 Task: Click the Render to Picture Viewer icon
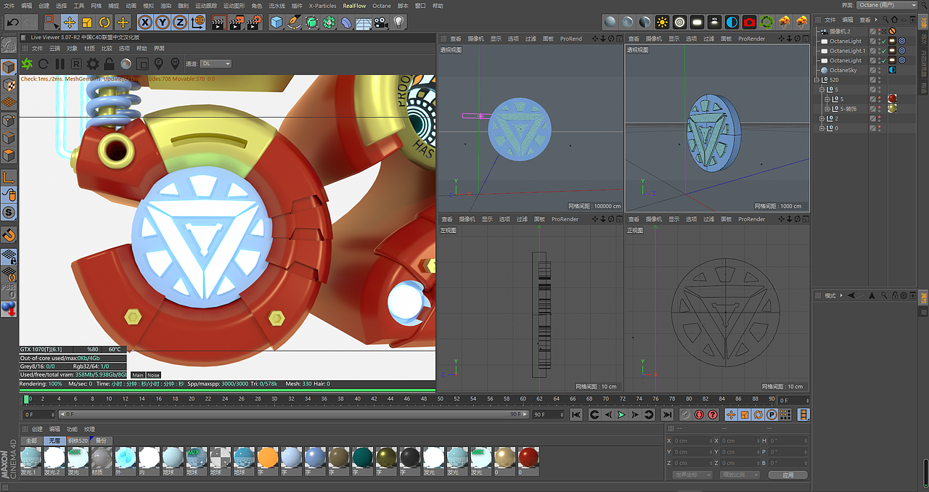(x=236, y=22)
